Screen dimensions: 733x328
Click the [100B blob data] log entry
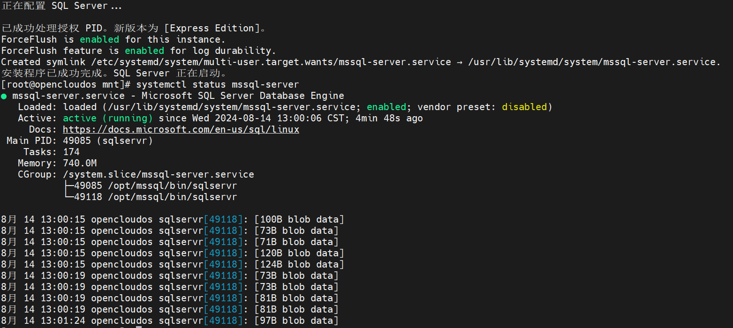click(299, 220)
